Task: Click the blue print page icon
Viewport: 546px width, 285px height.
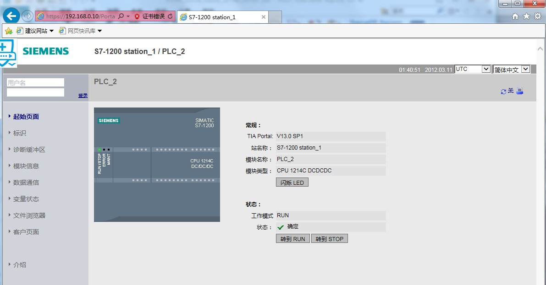Action: pos(519,91)
